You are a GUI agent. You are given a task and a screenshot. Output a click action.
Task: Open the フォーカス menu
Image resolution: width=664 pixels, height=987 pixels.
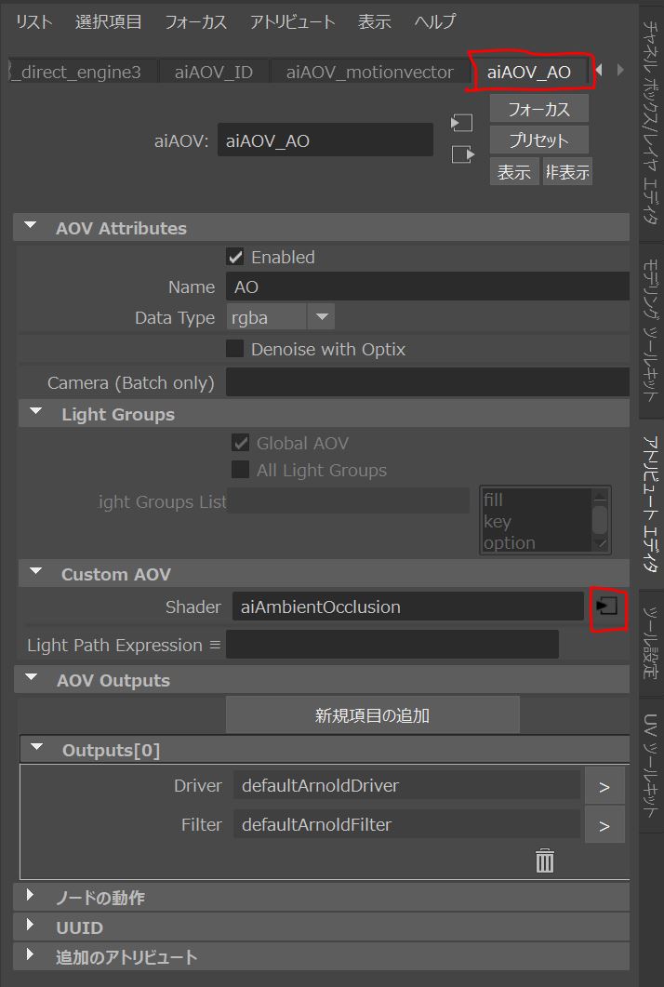point(195,22)
